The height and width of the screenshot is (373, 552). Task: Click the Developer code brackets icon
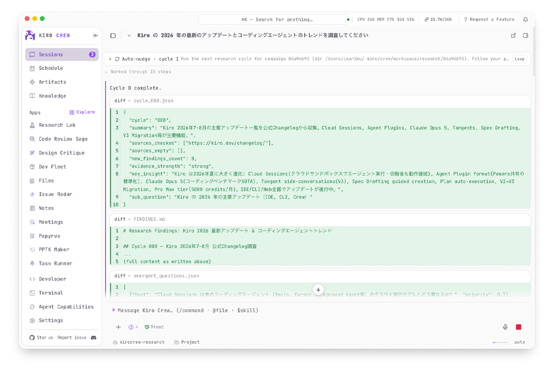coord(32,279)
